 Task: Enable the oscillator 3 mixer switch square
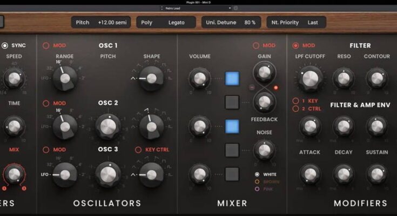232,174
